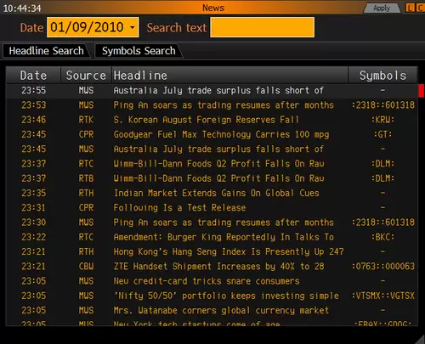Viewport: 425px width, 344px height.
Task: Click the 23:22 time cell
Action: [x=34, y=237]
